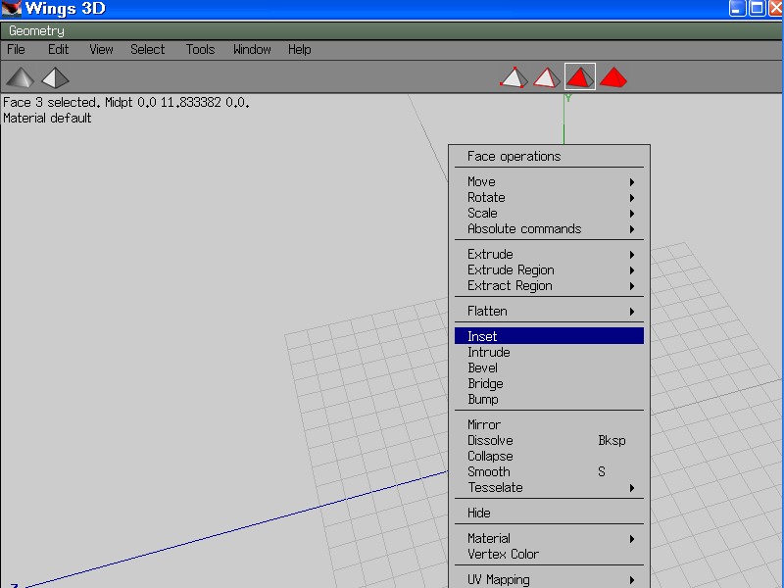The height and width of the screenshot is (588, 784).
Task: Expand the Scale submenu
Action: (549, 213)
